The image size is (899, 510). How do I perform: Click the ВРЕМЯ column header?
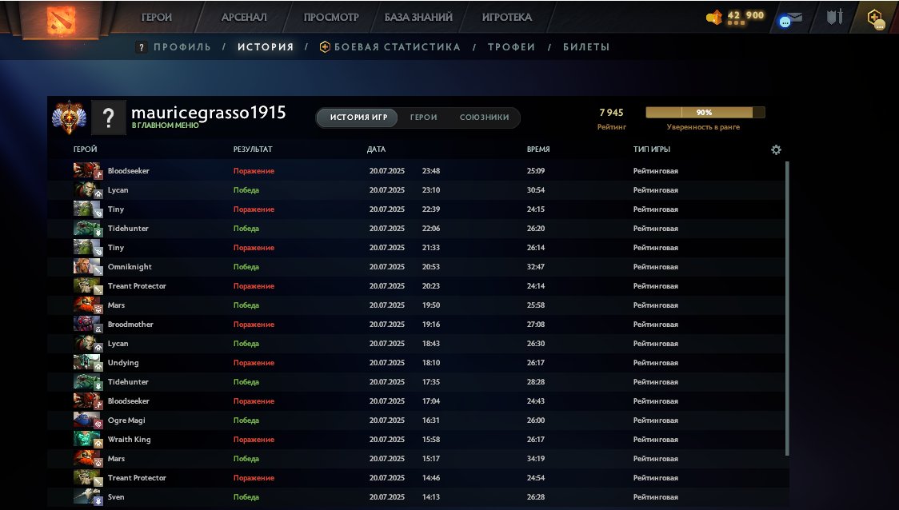pos(538,149)
